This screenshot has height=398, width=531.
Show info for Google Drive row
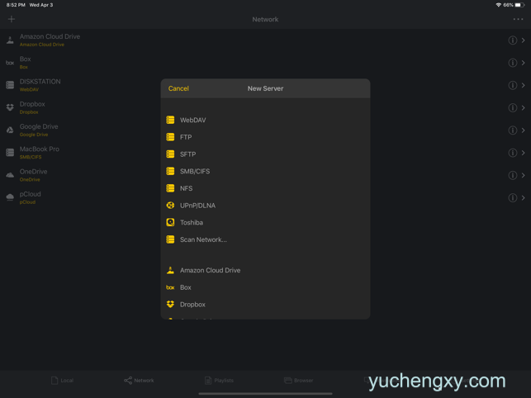(x=512, y=130)
